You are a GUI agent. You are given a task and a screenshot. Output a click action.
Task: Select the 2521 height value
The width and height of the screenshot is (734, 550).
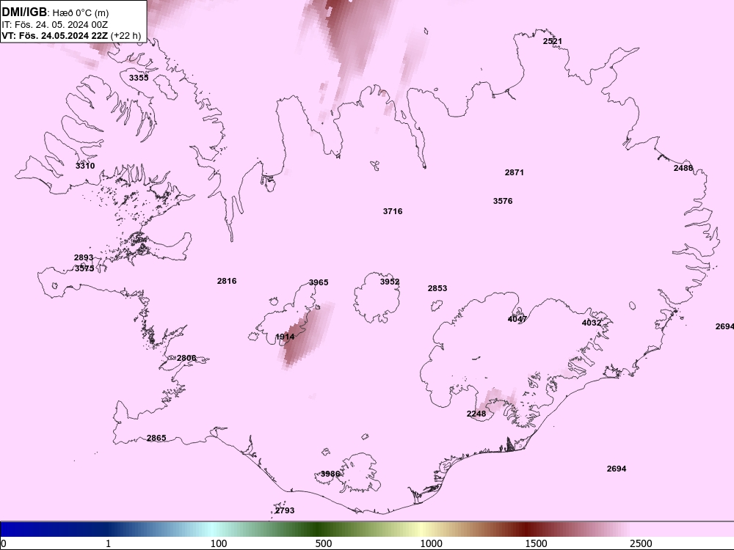(x=553, y=41)
